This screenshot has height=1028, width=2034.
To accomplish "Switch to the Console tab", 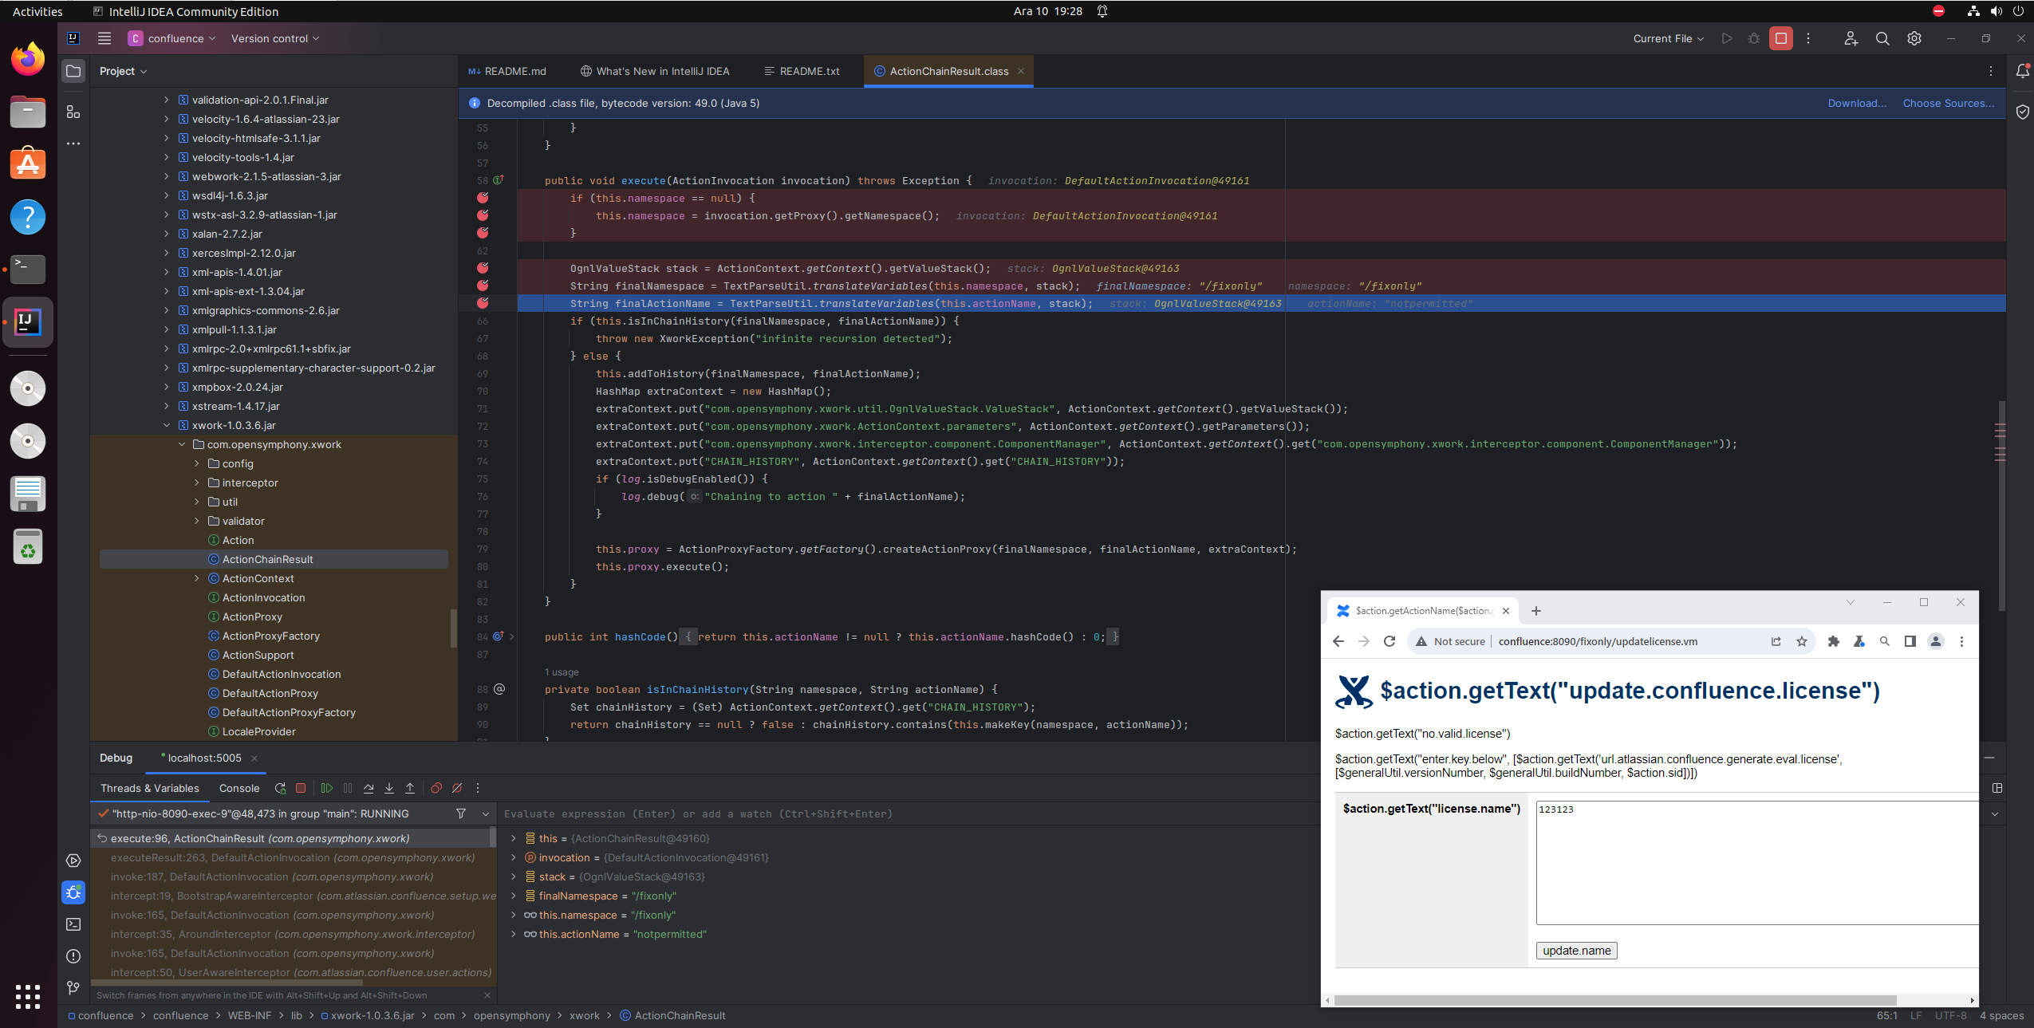I will point(239,788).
